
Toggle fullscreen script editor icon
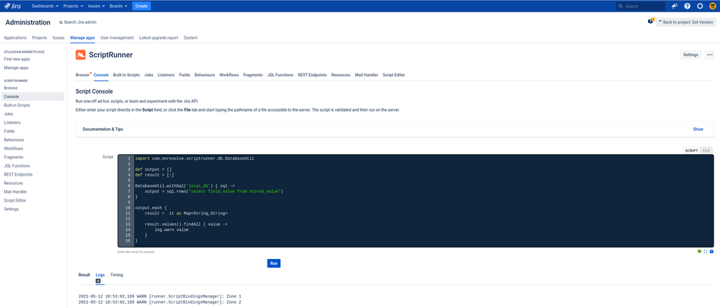pos(706,251)
